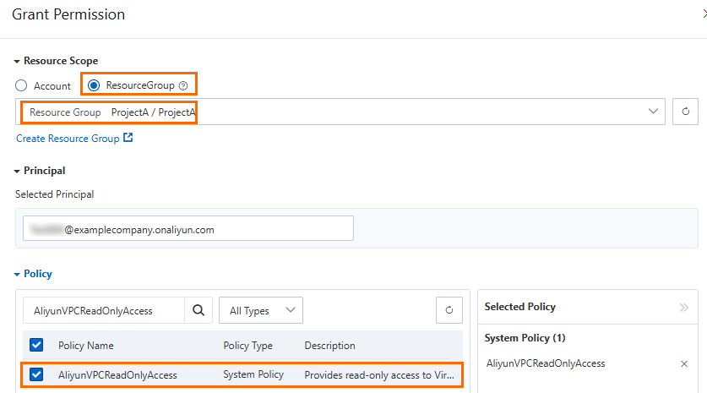Toggle the select-all checkbox in Policy Name header
707x393 pixels.
36,345
